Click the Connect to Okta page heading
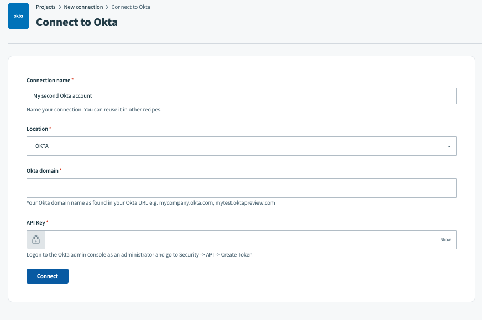This screenshot has height=320, width=482. point(76,23)
